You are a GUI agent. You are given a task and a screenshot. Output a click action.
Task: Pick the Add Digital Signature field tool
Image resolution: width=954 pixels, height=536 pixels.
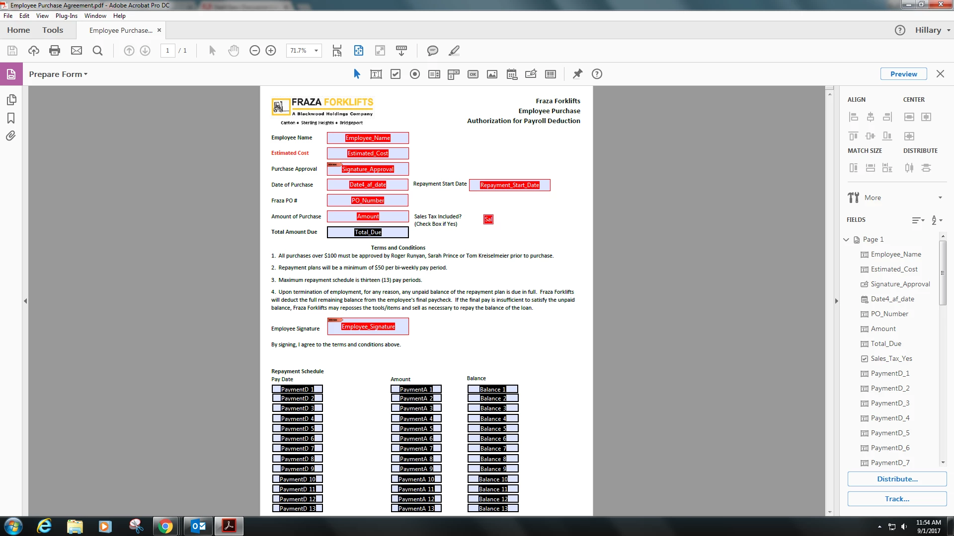(x=531, y=74)
